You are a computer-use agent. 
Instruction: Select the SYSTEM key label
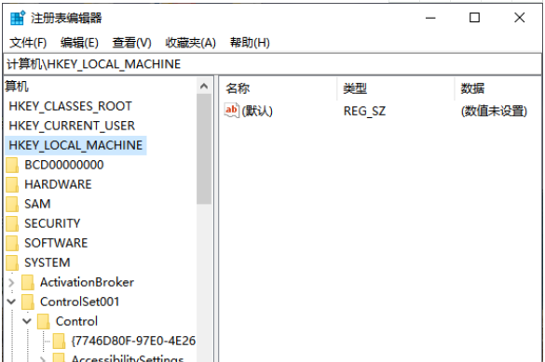pos(48,262)
